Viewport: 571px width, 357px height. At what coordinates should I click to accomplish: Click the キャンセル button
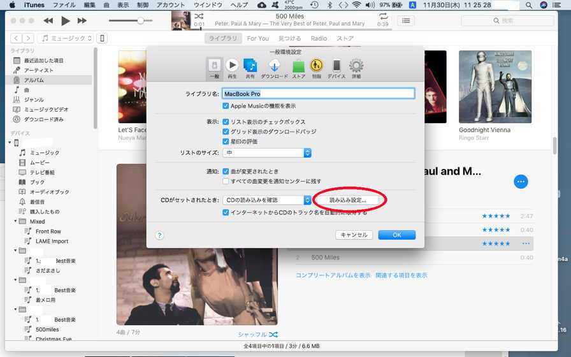click(354, 235)
